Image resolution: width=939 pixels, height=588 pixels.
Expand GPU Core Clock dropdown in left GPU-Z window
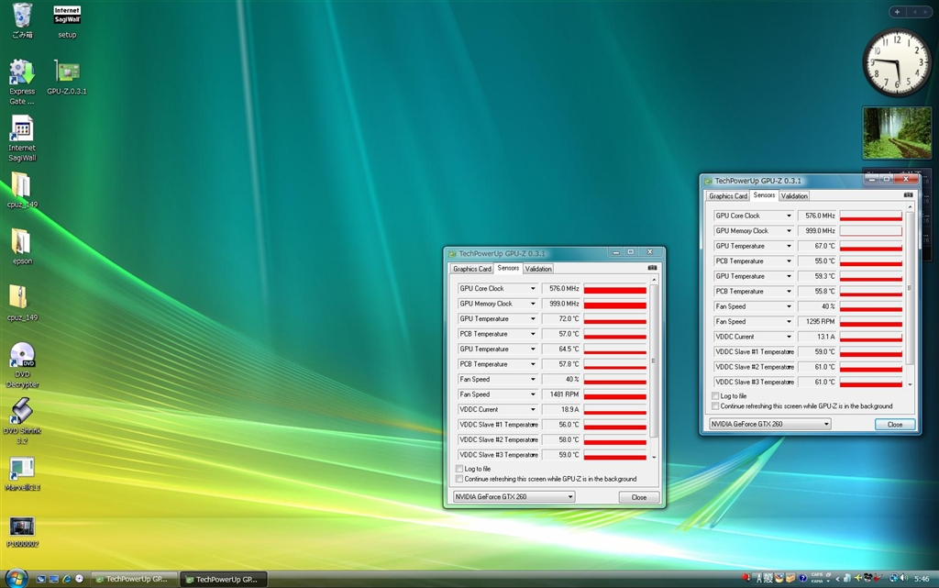533,289
